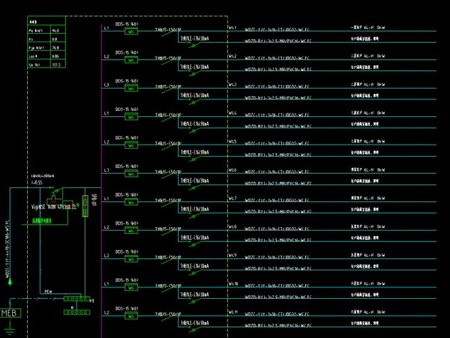Select the Pe value cell 96.0
The height and width of the screenshot is (338, 450).
pos(56,31)
